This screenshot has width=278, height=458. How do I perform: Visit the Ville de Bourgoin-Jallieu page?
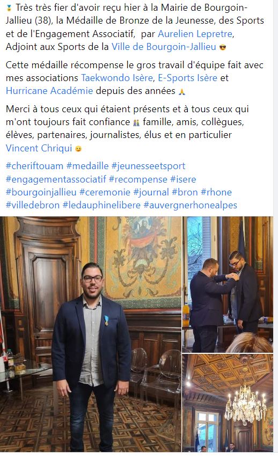(164, 47)
